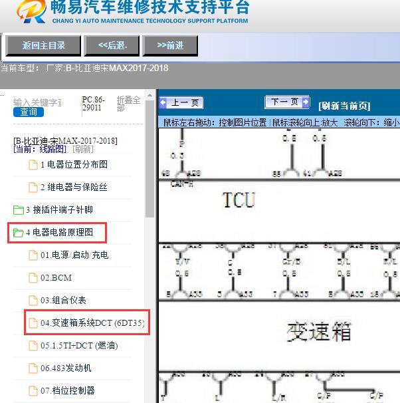Open 06.483发动机 diagram
The width and height of the screenshot is (400, 403).
click(x=66, y=368)
